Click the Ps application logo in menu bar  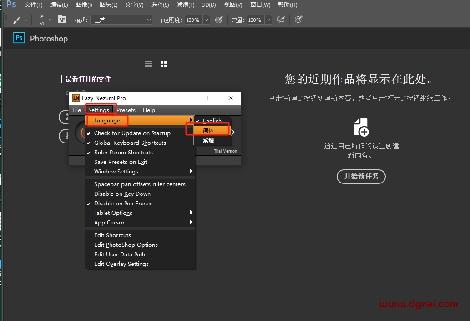(11, 4)
